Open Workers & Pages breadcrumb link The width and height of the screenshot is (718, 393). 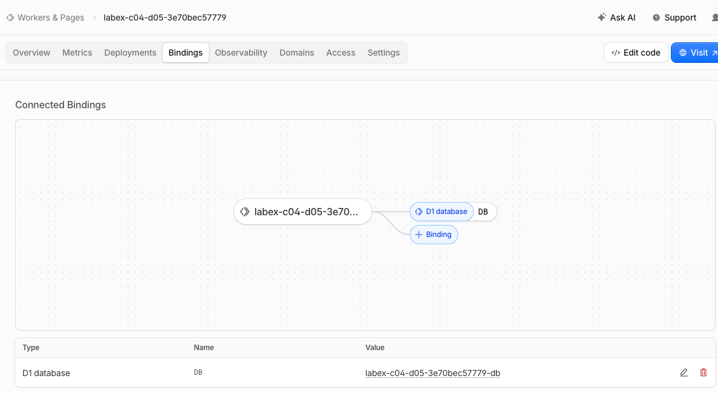tap(51, 18)
